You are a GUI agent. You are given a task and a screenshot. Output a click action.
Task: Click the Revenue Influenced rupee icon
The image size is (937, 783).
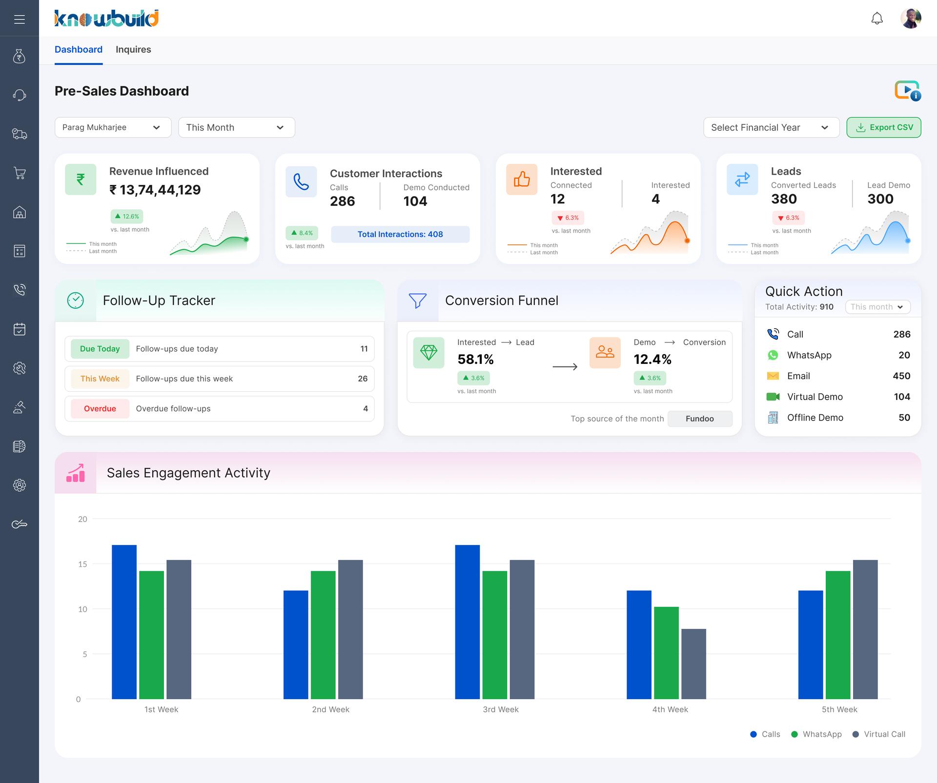coord(81,180)
